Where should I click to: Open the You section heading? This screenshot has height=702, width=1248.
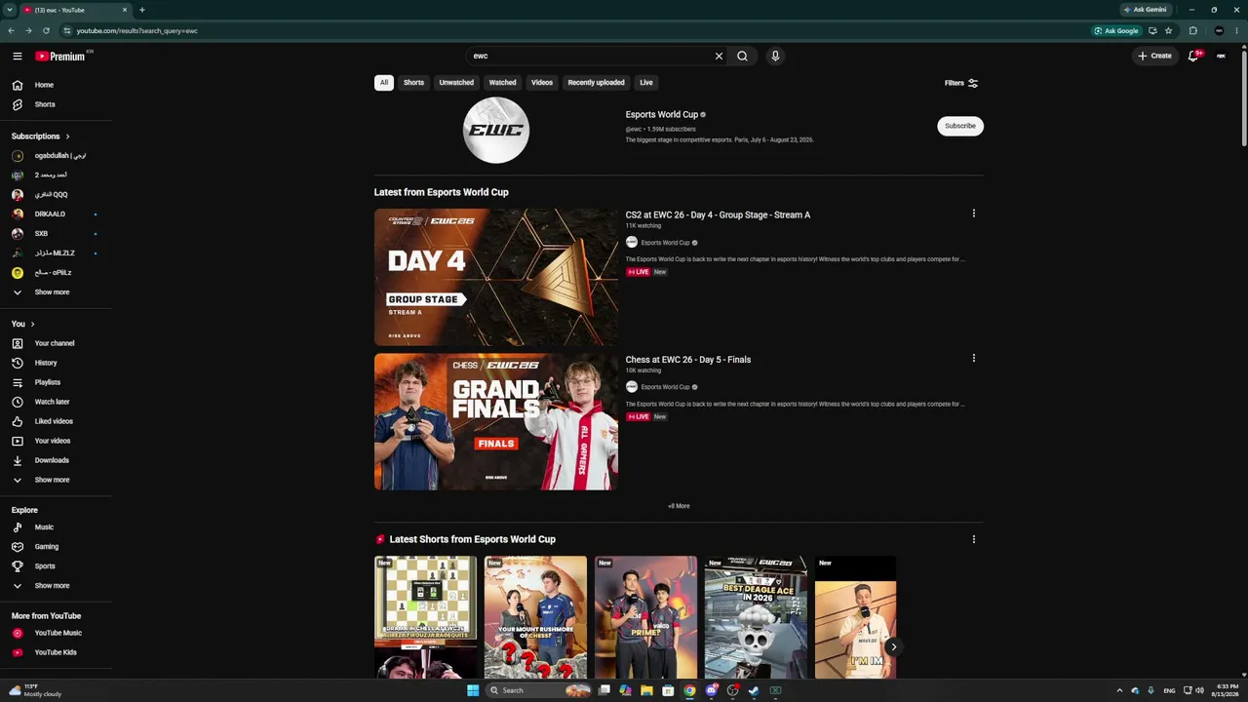(22, 324)
